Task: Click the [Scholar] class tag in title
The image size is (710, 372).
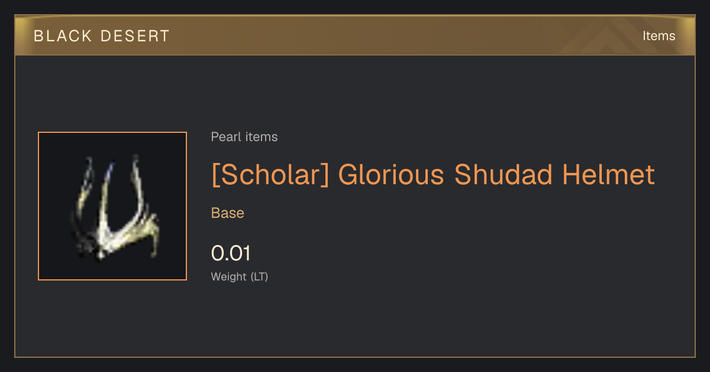Action: (270, 175)
